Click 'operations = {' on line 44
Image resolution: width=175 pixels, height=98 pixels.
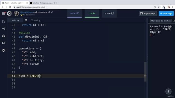click(x=30, y=48)
